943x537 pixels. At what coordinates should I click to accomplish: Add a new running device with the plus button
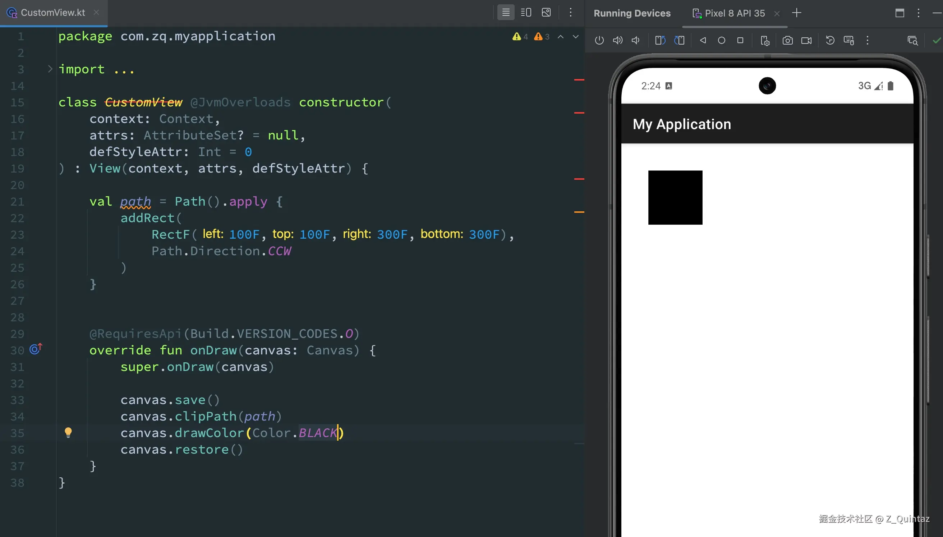[797, 13]
